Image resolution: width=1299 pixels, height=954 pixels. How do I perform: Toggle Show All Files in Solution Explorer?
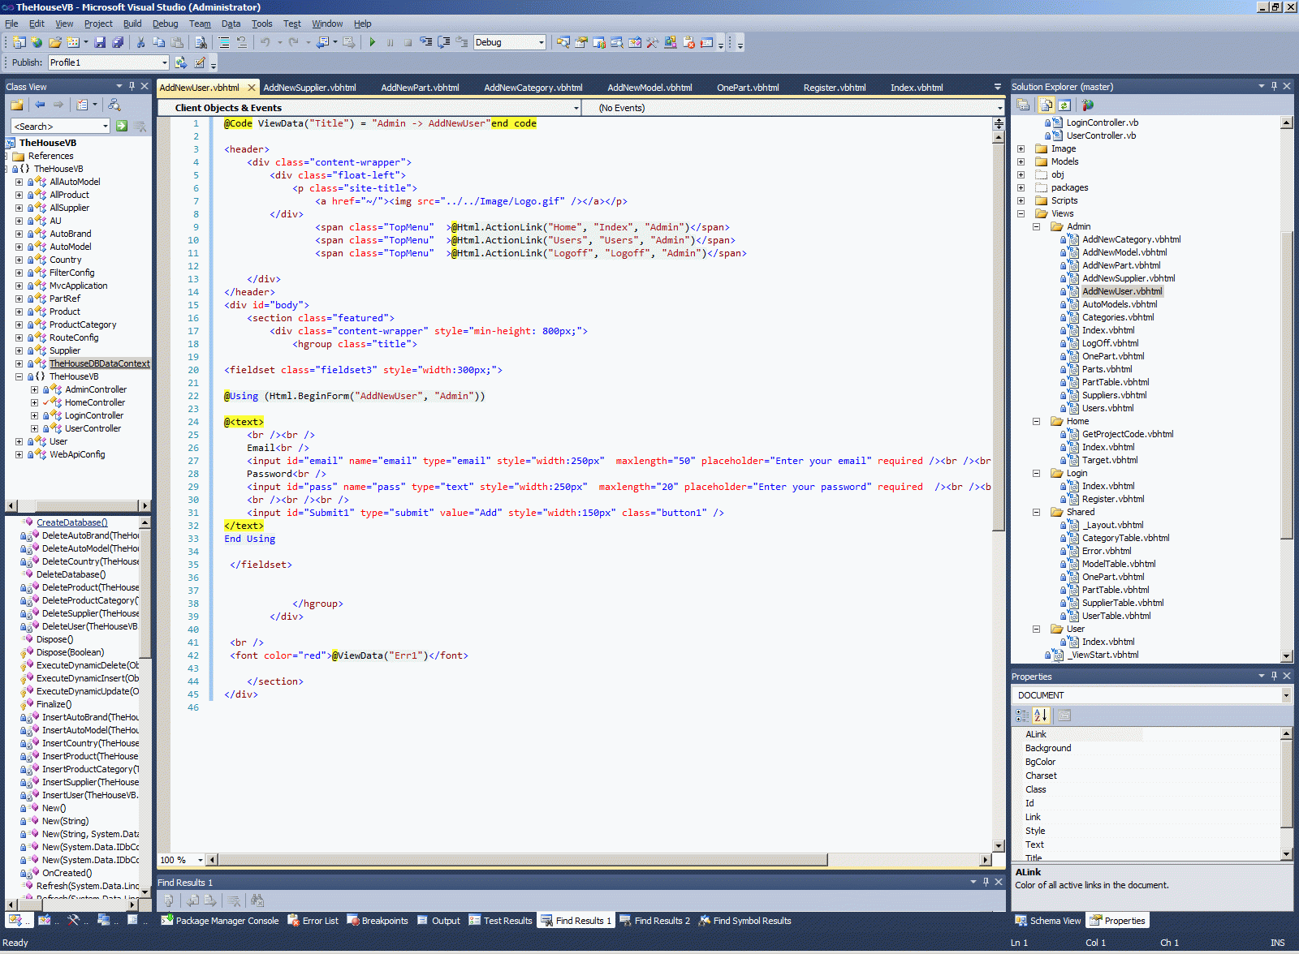point(1047,105)
